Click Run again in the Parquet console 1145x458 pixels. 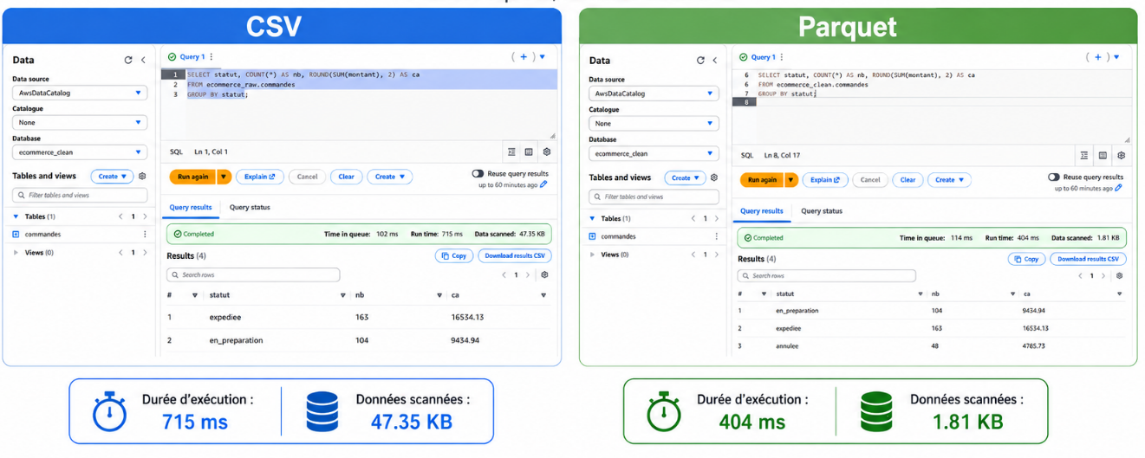762,180
